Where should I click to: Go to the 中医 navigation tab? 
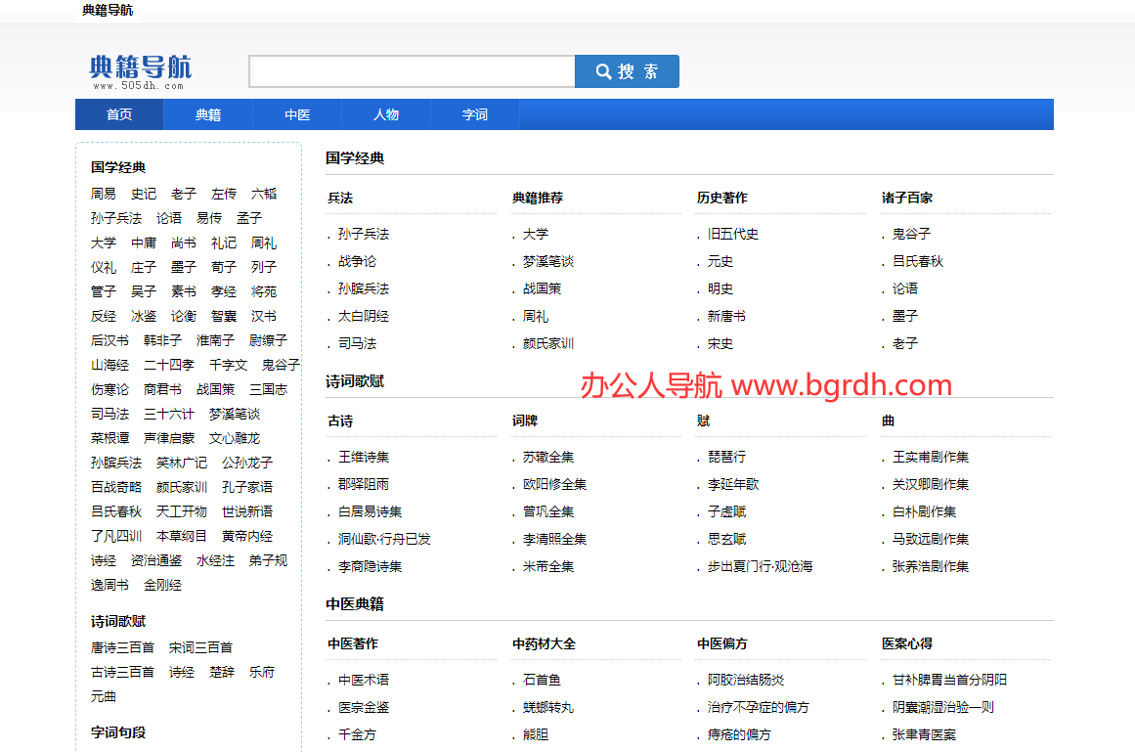point(297,114)
